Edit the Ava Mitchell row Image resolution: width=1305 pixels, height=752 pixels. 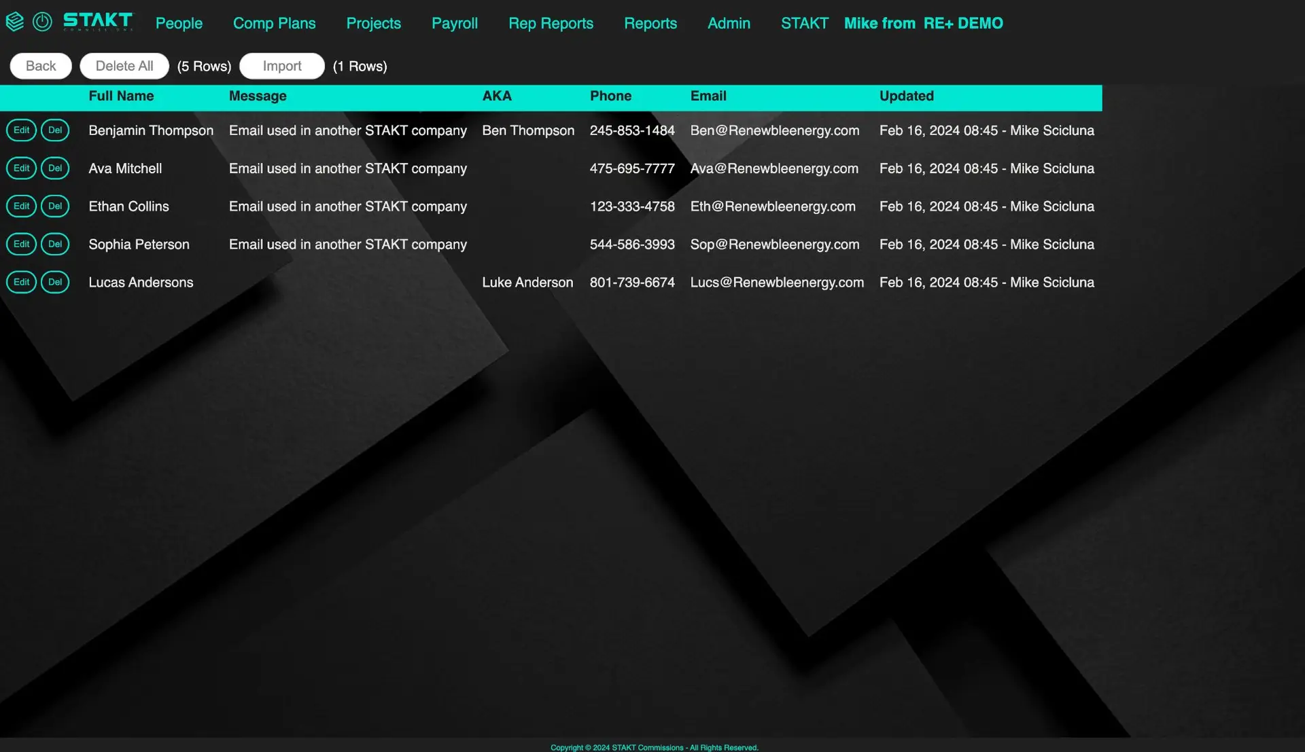(x=21, y=168)
